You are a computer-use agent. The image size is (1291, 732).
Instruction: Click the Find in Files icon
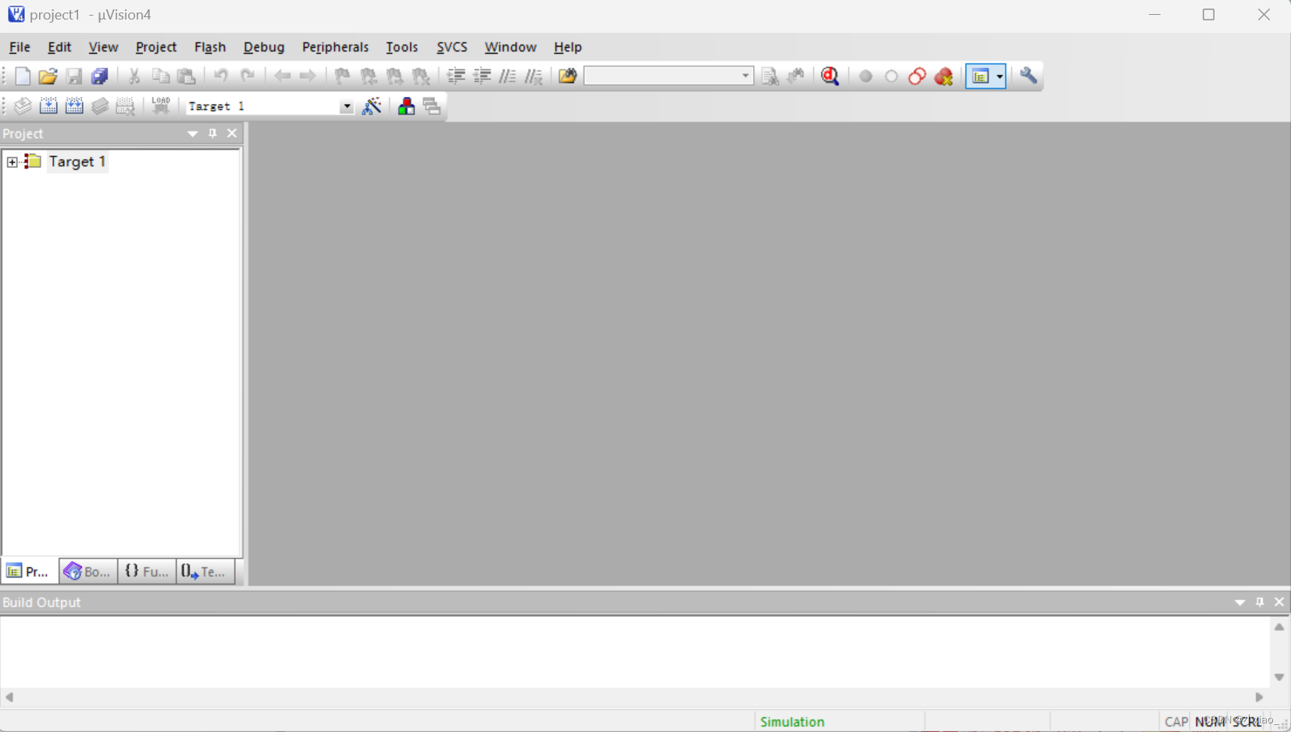568,76
